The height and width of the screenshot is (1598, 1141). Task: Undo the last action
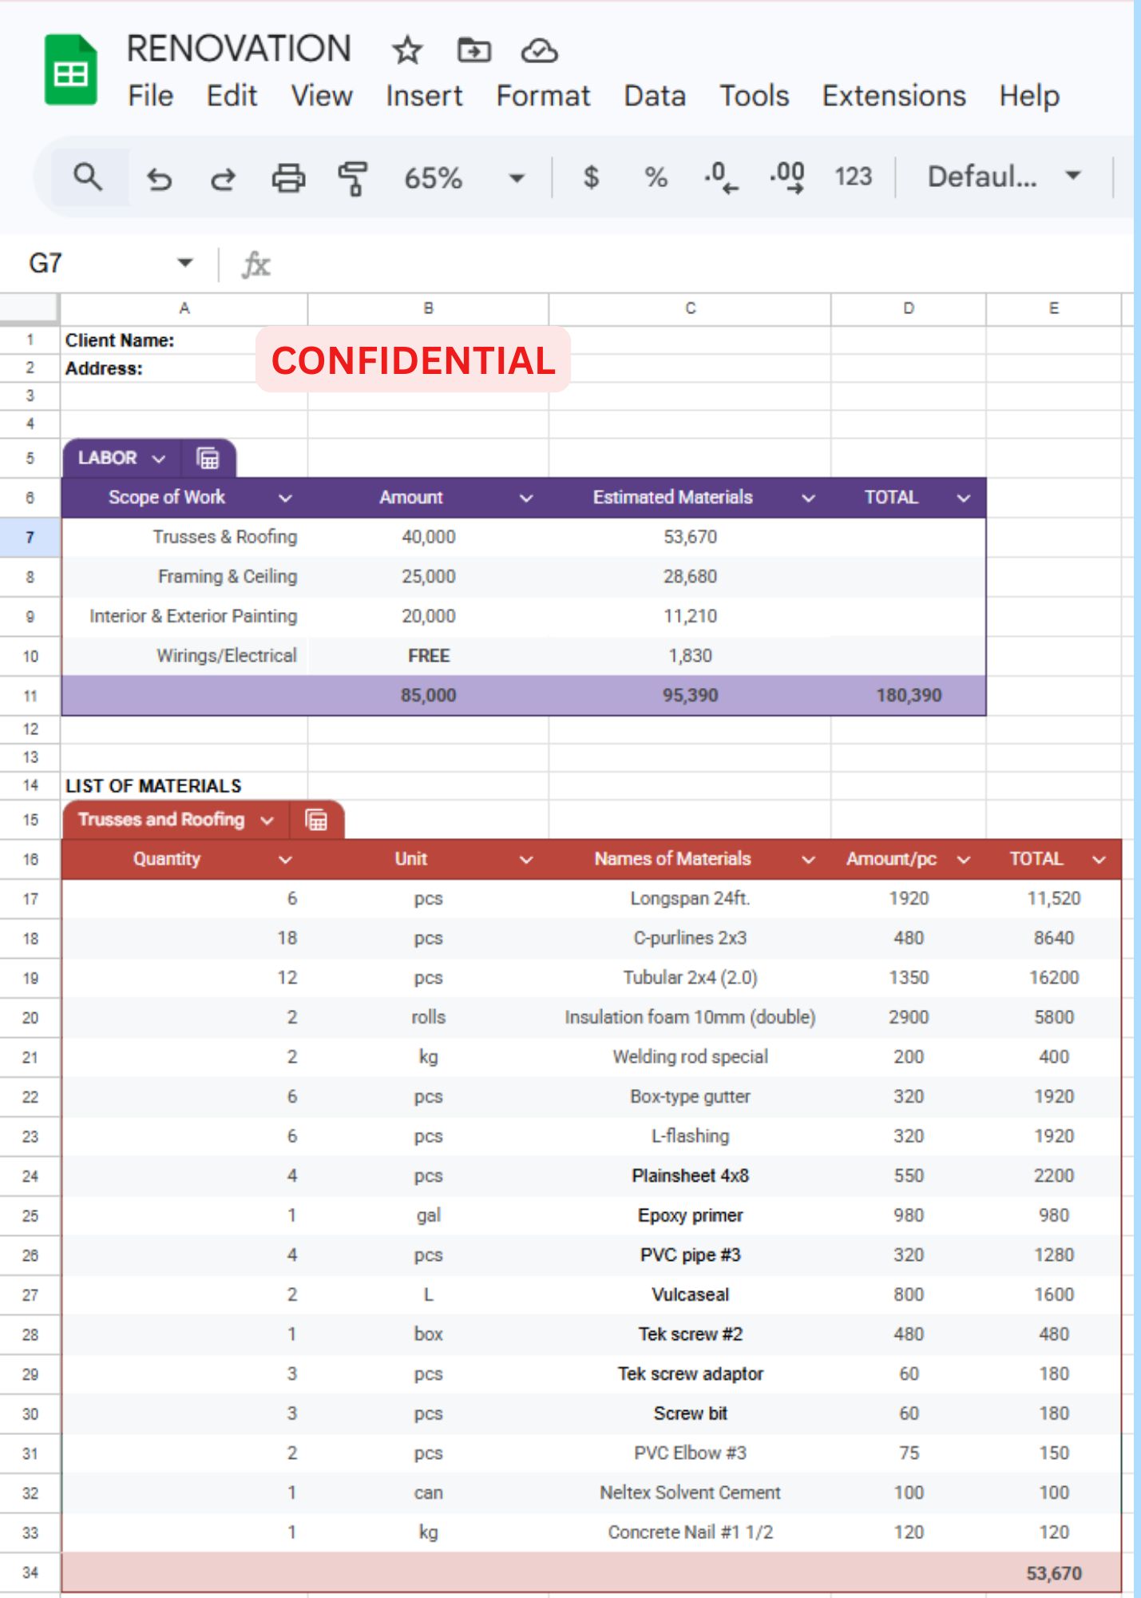pos(159,178)
